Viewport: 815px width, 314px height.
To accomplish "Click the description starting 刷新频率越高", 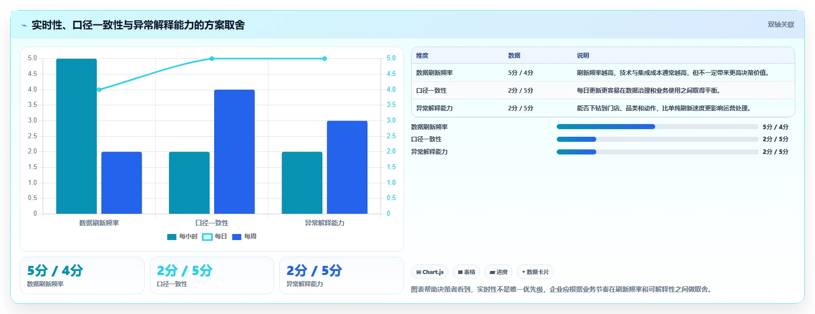I will [674, 73].
